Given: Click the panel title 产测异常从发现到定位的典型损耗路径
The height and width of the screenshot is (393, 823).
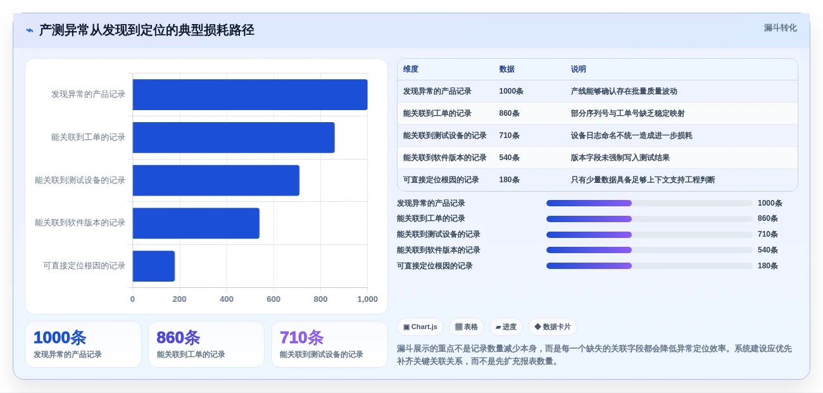Looking at the screenshot, I should click(147, 30).
